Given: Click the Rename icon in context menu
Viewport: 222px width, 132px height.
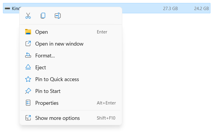Looking at the screenshot, I should click(58, 16).
